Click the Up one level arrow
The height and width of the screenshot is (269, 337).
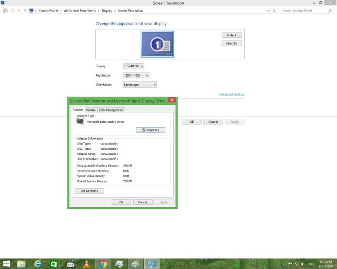[x=25, y=11]
